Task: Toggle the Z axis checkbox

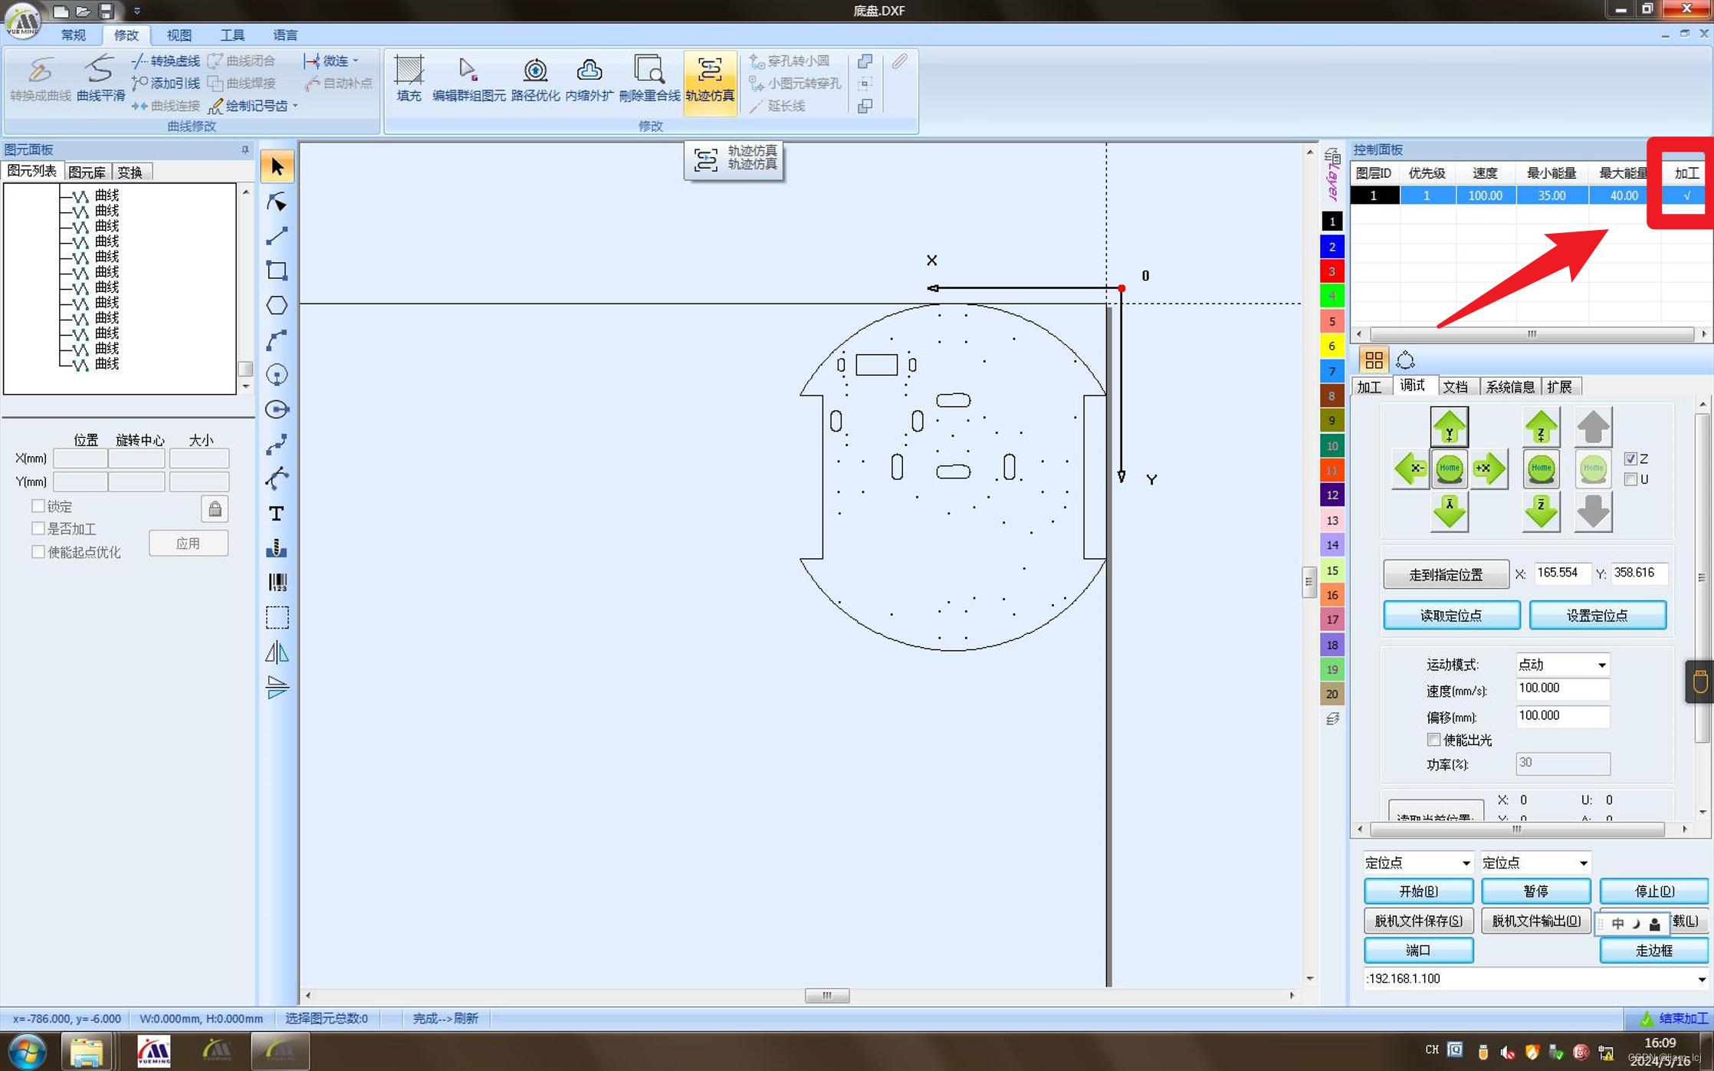Action: [1630, 458]
